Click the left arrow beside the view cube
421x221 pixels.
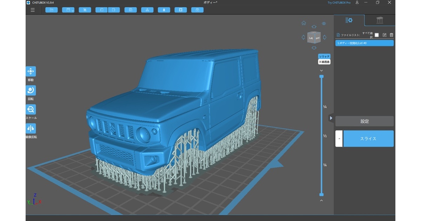[303, 37]
